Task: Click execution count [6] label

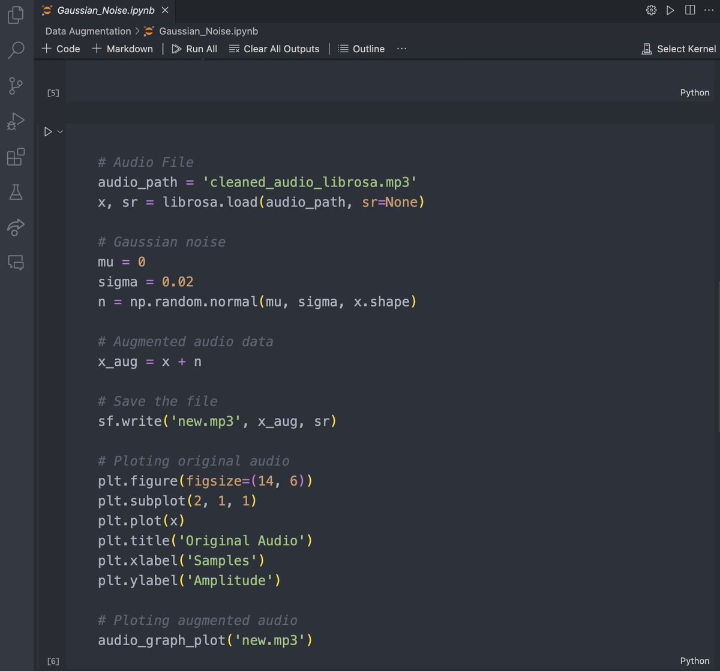Action: point(53,661)
